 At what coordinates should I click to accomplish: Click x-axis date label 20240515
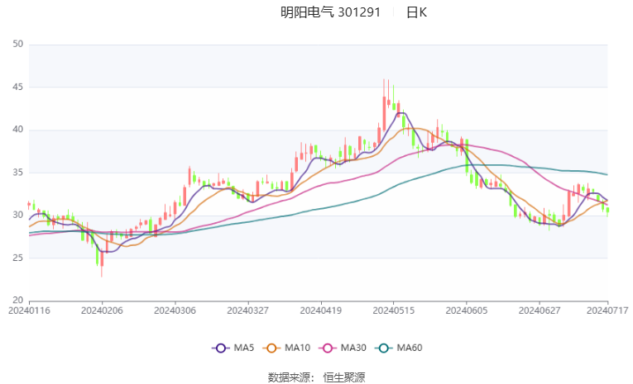394,311
